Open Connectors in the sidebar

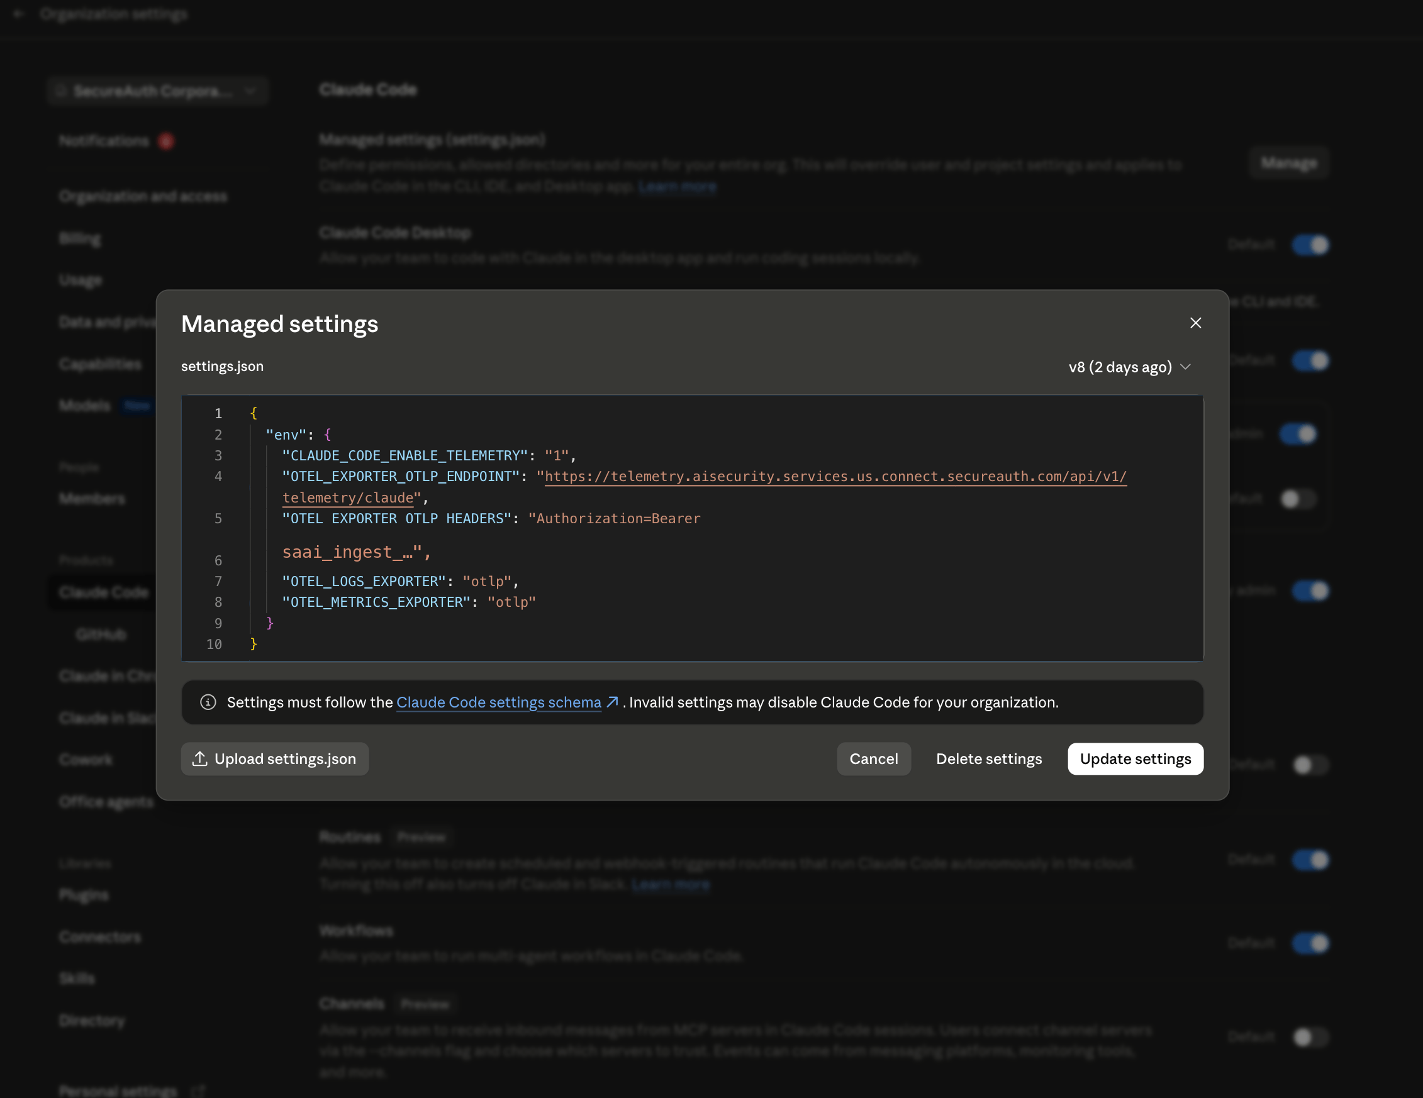[x=99, y=937]
